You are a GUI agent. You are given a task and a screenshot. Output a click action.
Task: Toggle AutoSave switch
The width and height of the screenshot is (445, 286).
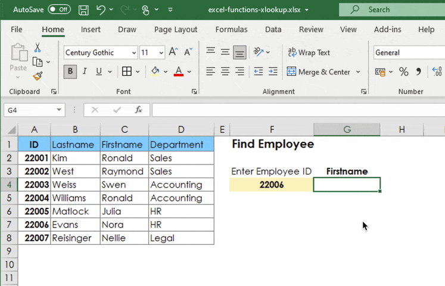click(x=59, y=10)
